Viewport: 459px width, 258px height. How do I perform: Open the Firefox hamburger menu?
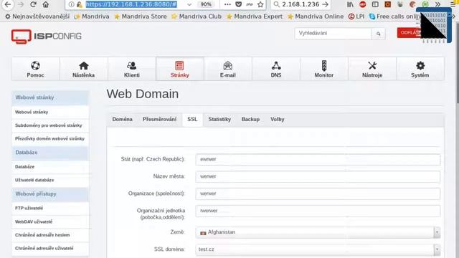click(453, 4)
